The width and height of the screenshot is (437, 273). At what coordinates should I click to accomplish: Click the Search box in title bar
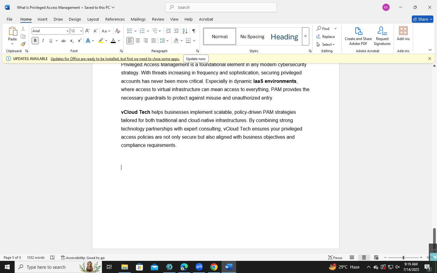tap(221, 7)
